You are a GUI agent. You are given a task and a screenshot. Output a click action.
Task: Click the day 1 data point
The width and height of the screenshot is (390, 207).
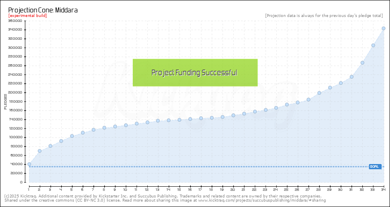(x=29, y=164)
